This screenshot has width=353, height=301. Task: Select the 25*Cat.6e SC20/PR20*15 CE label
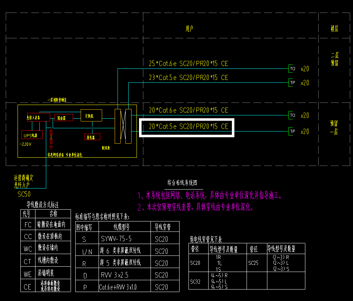tap(189, 63)
